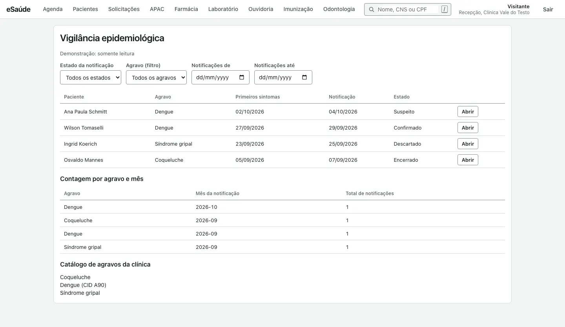This screenshot has width=565, height=327.
Task: Click the Contagem por agravo e mês heading
Action: click(102, 179)
